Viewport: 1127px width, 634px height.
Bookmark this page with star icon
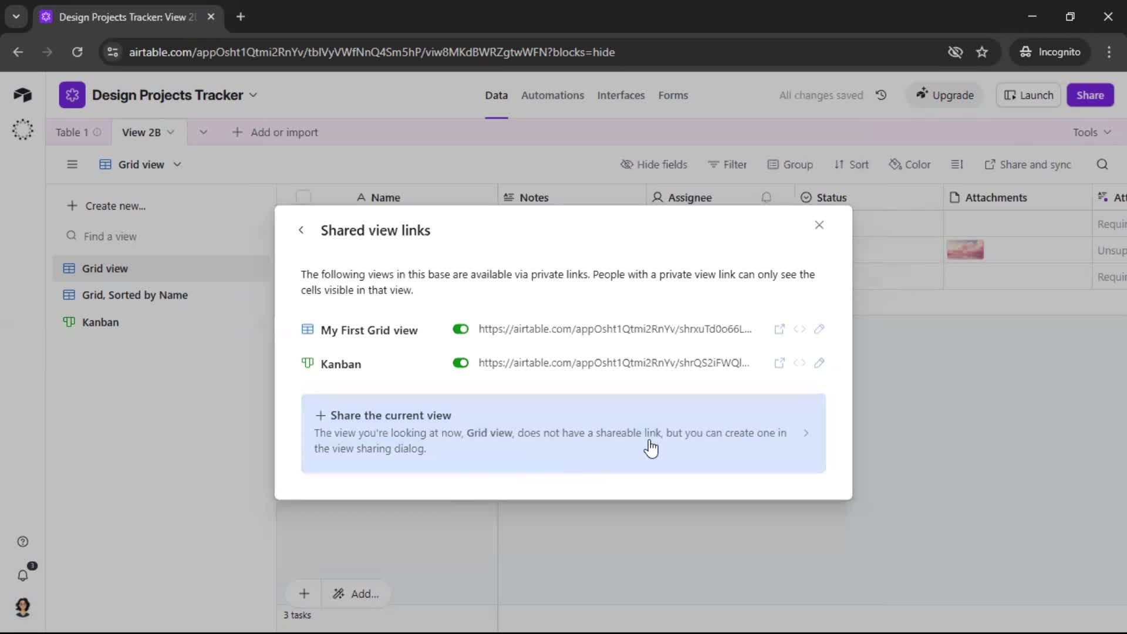click(x=982, y=52)
